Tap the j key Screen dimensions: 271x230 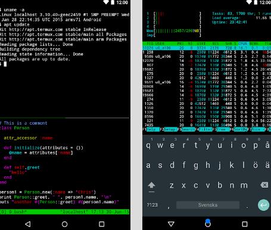pos(220,165)
